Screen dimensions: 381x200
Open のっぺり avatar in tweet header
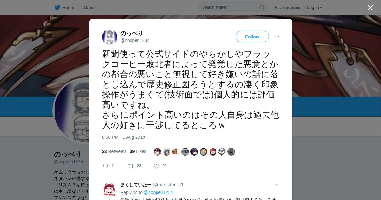(x=110, y=37)
